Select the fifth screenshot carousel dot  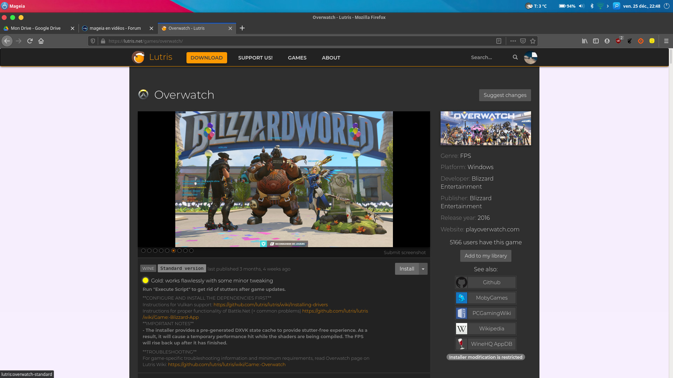pyautogui.click(x=167, y=251)
